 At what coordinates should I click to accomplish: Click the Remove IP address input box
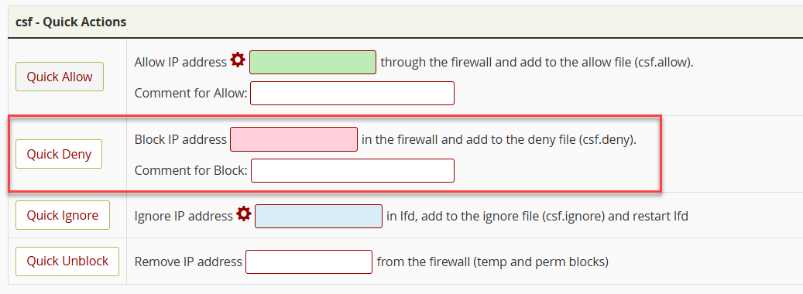(x=309, y=262)
